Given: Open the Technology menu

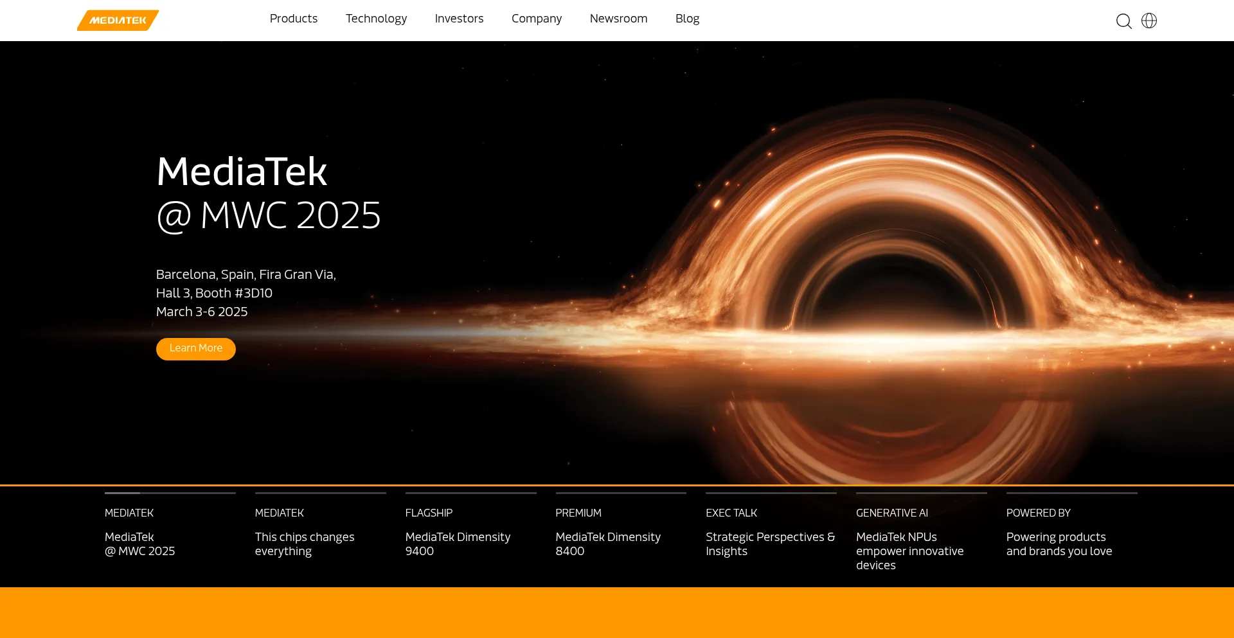Looking at the screenshot, I should pos(376,19).
